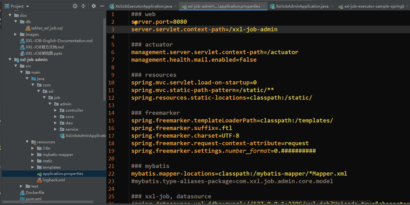Click the locate/select opened file target icon
The height and width of the screenshot is (205, 410).
[x=75, y=6]
